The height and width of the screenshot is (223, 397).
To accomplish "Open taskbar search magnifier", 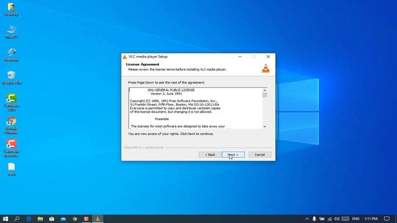I will [17, 219].
